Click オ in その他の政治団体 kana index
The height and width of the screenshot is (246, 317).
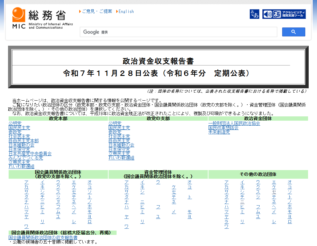(290, 182)
